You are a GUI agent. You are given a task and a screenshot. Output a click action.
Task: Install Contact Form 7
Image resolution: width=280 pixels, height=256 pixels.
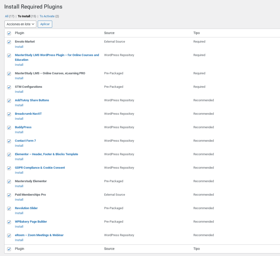click(19, 146)
